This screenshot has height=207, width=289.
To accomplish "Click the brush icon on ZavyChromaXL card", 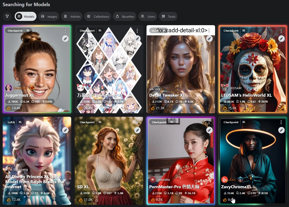I will pos(282,130).
